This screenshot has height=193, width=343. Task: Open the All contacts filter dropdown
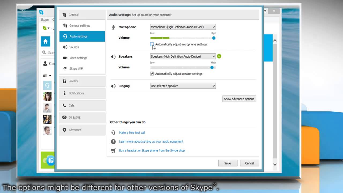47,76
